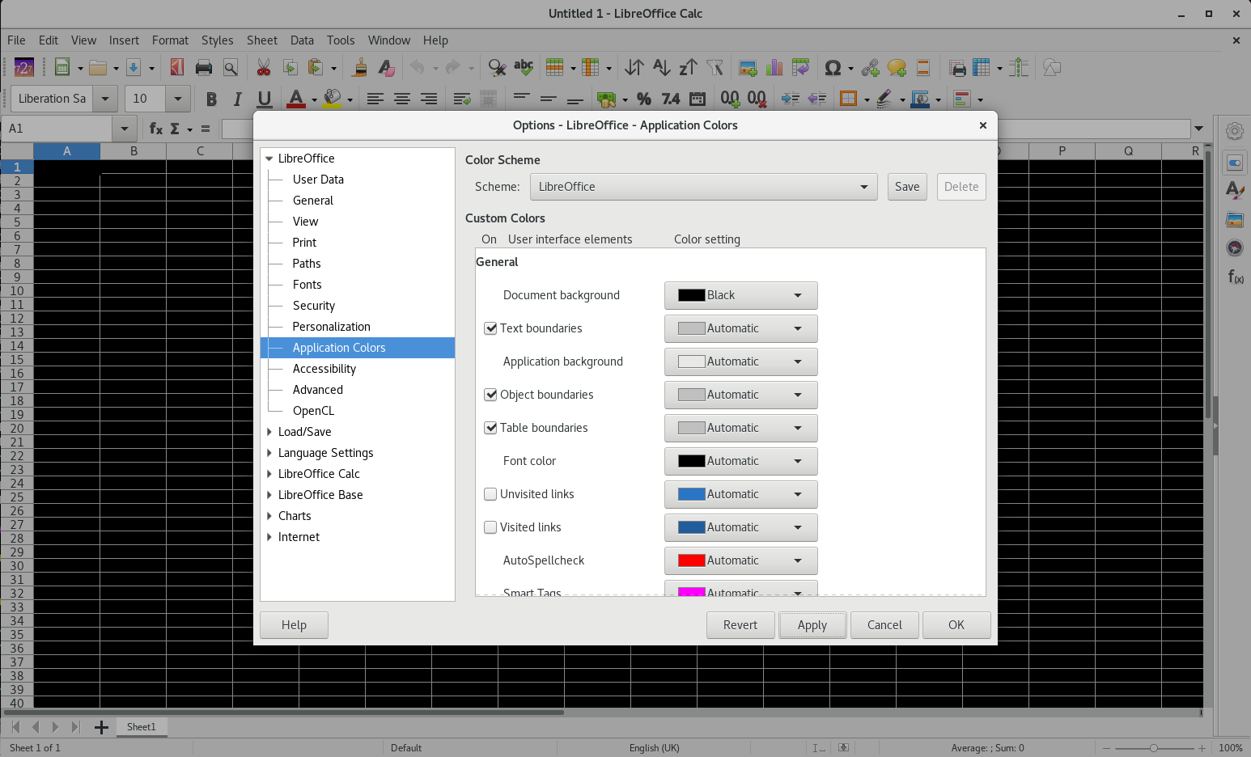This screenshot has width=1251, height=757.
Task: Expand the Load/Save tree node
Action: click(269, 432)
